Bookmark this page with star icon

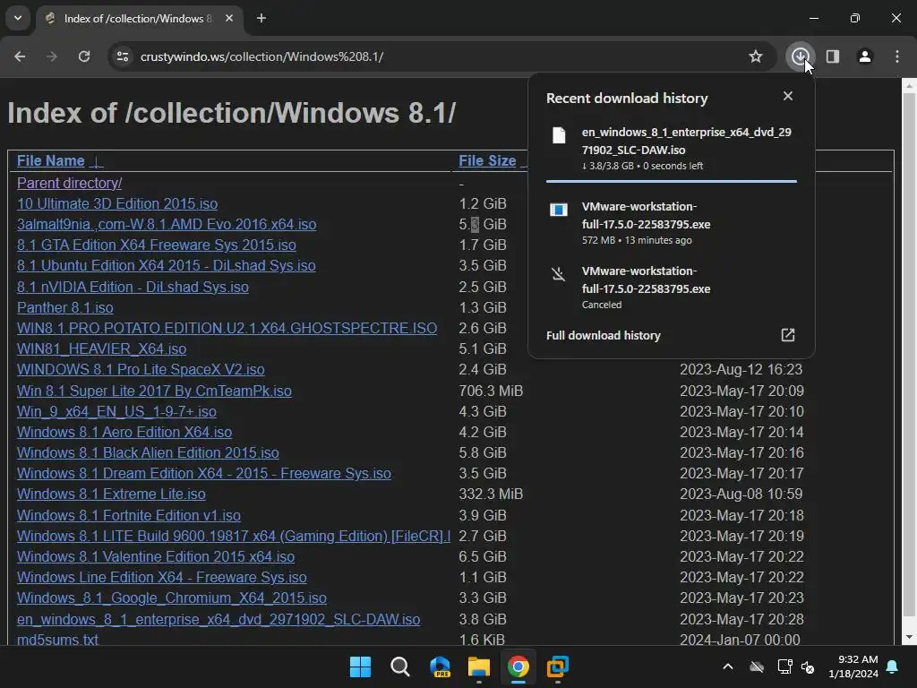[756, 56]
